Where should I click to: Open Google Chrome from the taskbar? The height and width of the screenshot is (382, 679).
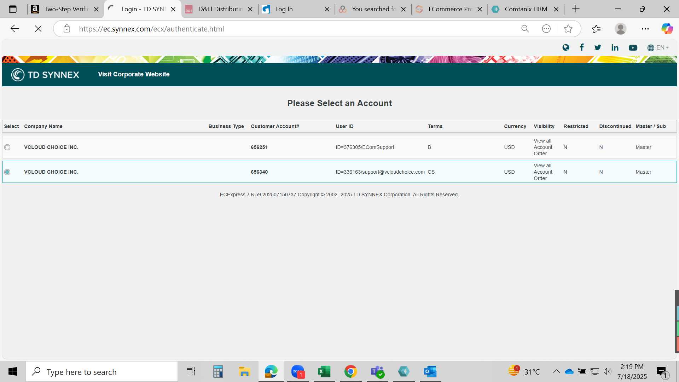(350, 371)
